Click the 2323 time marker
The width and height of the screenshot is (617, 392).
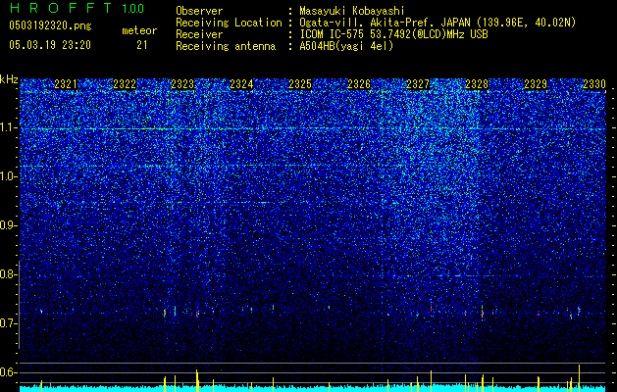(x=183, y=84)
